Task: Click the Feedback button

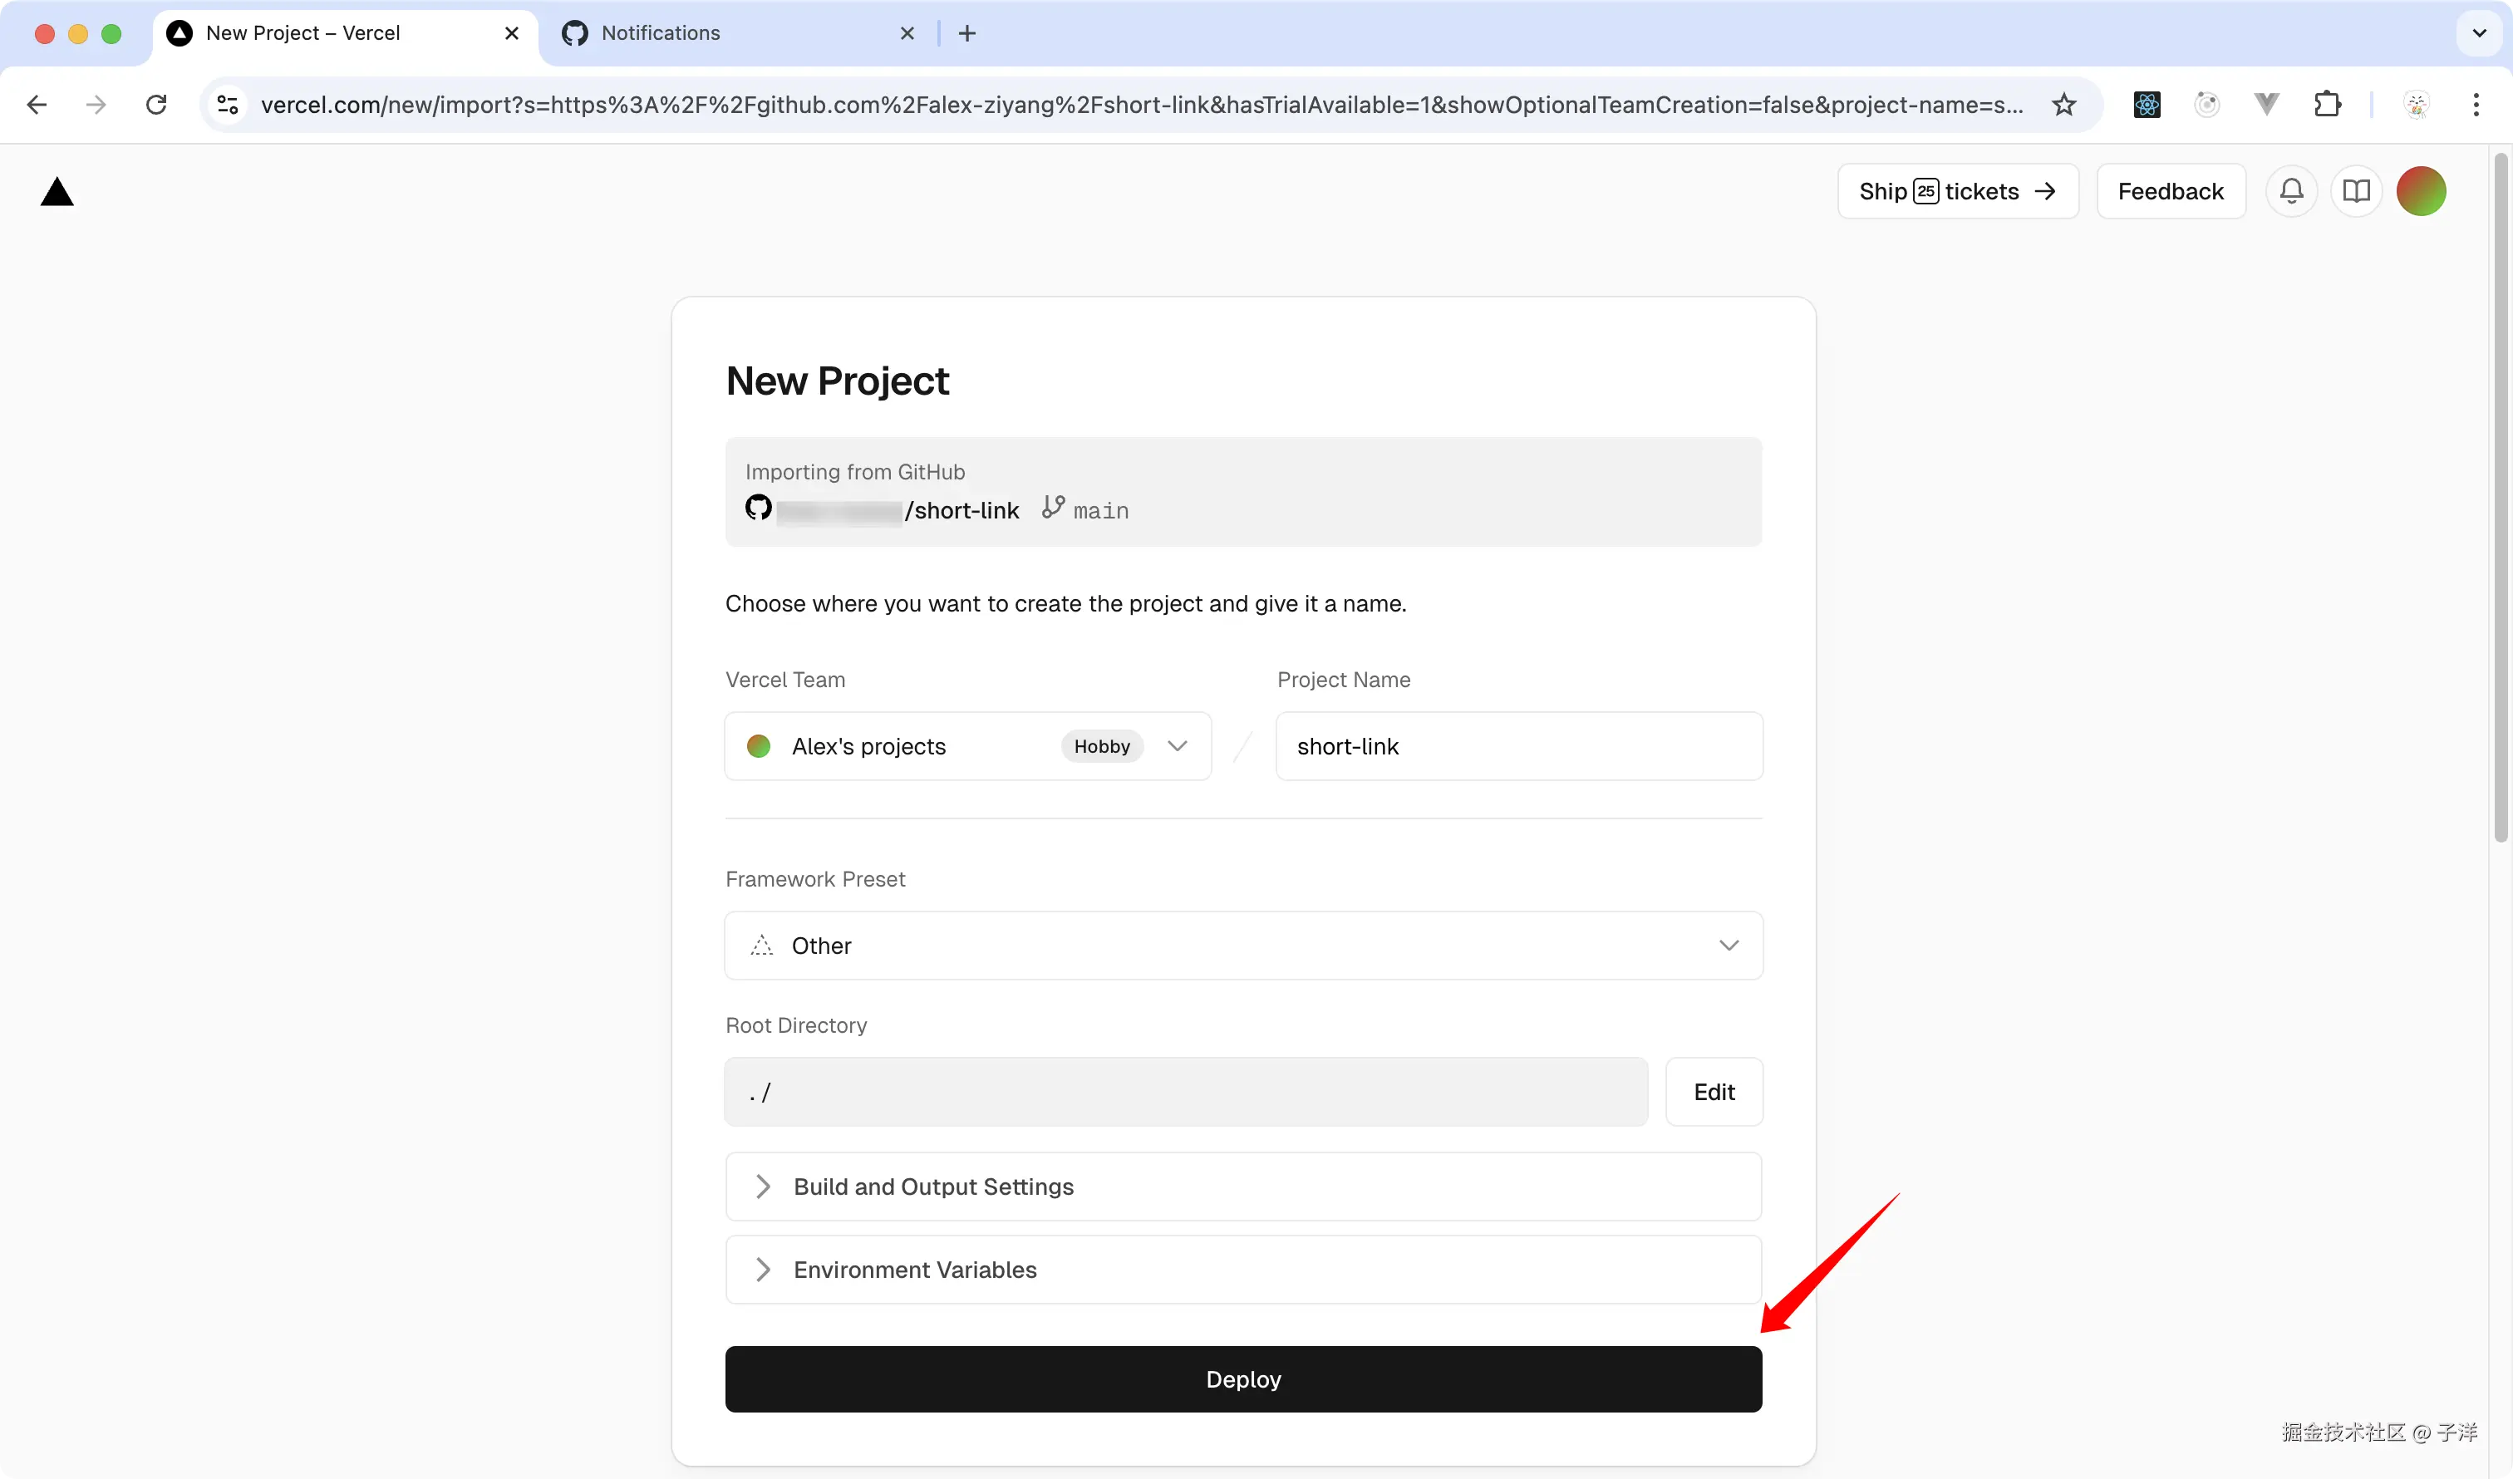Action: click(x=2170, y=190)
